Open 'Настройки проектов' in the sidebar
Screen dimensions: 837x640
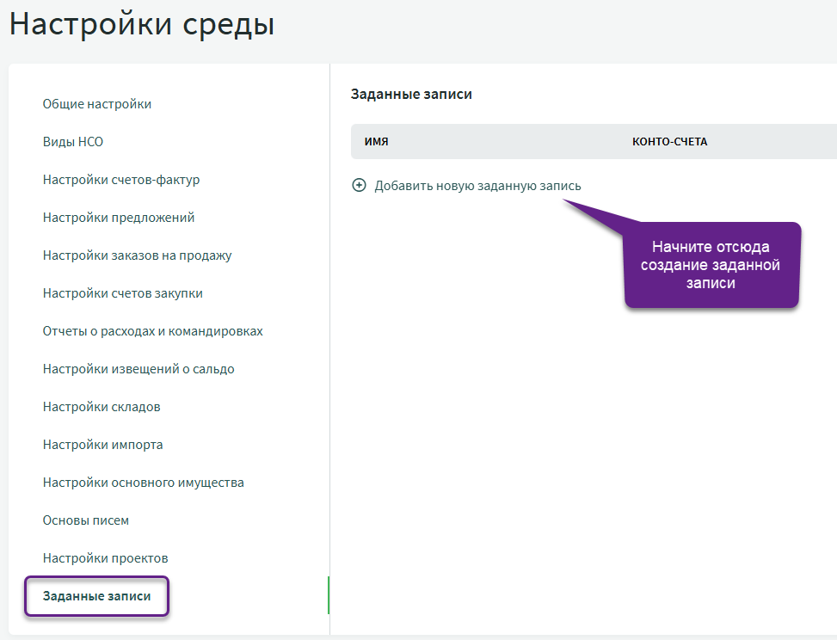tap(105, 558)
